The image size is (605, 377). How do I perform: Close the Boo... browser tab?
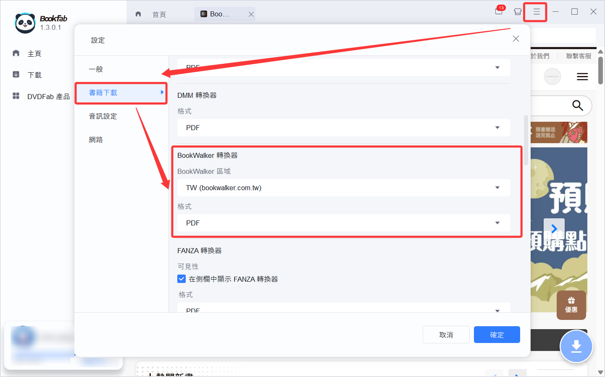click(x=251, y=14)
